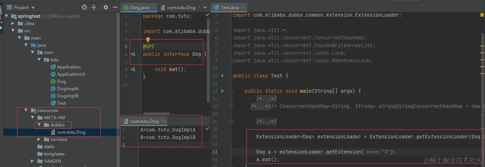Collapse the springtest root node

click(x=7, y=16)
